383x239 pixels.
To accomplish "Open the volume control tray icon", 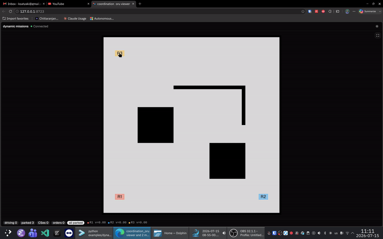I will tap(319, 233).
